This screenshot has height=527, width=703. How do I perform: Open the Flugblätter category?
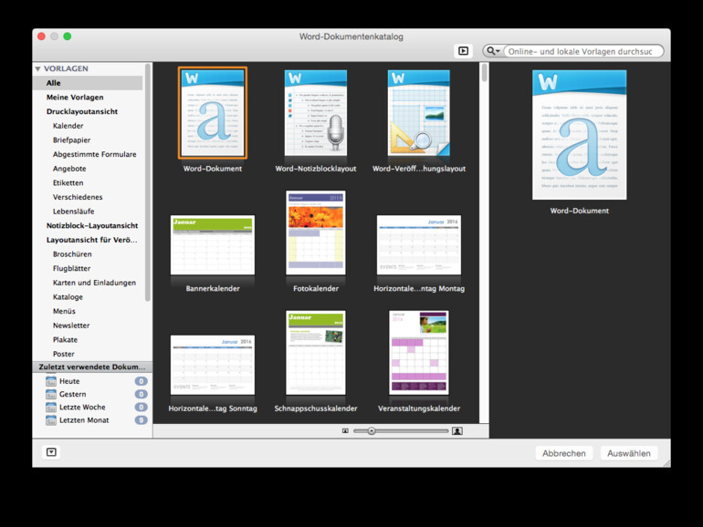(72, 268)
